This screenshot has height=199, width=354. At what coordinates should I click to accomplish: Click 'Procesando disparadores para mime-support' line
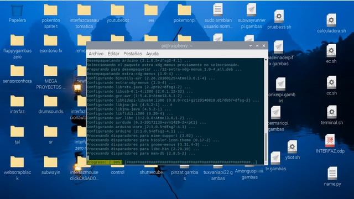point(144,135)
